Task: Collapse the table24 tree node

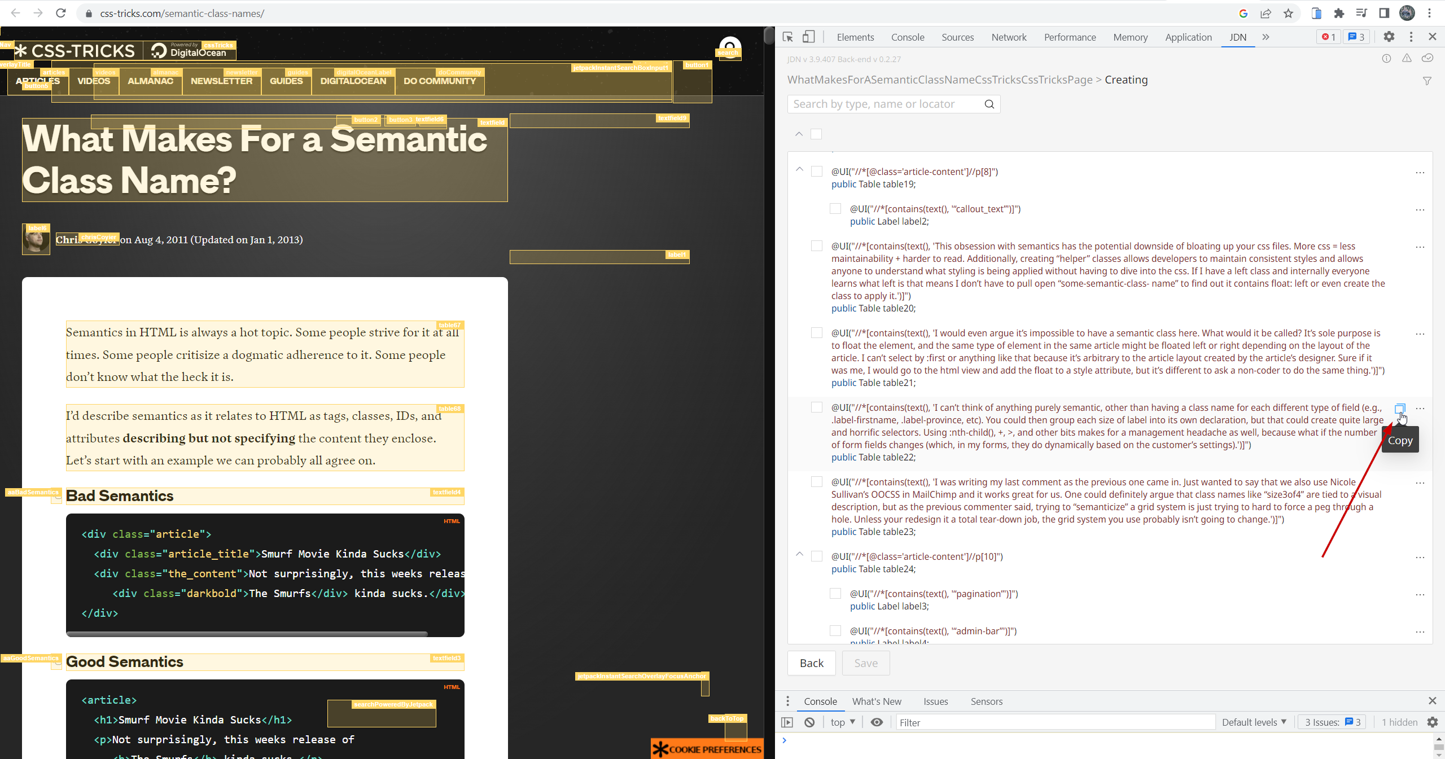Action: pyautogui.click(x=799, y=554)
